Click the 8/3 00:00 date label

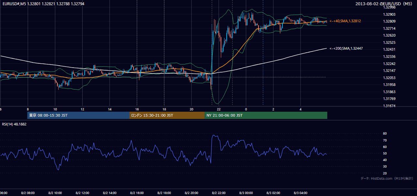click(246, 193)
